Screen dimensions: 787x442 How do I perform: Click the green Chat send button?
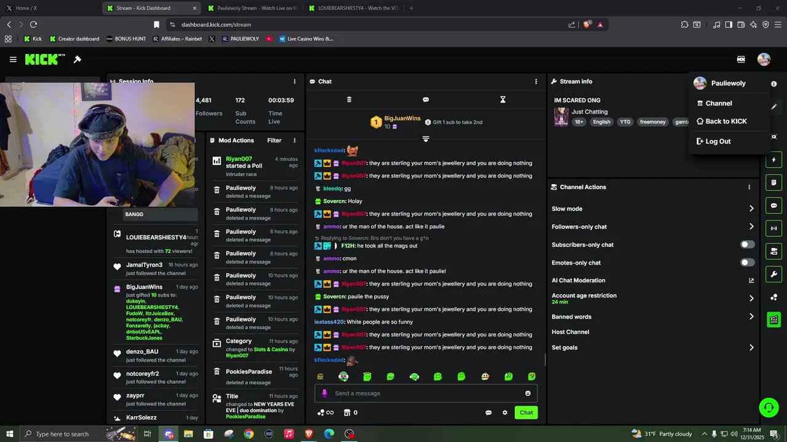(x=526, y=413)
